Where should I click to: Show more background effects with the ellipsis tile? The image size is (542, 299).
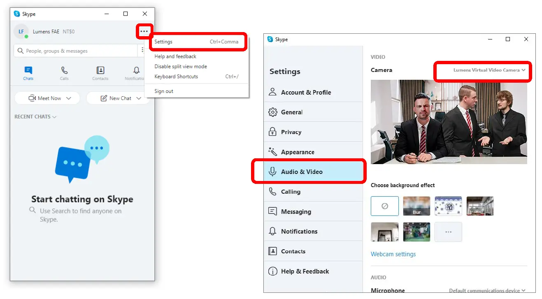[448, 232]
